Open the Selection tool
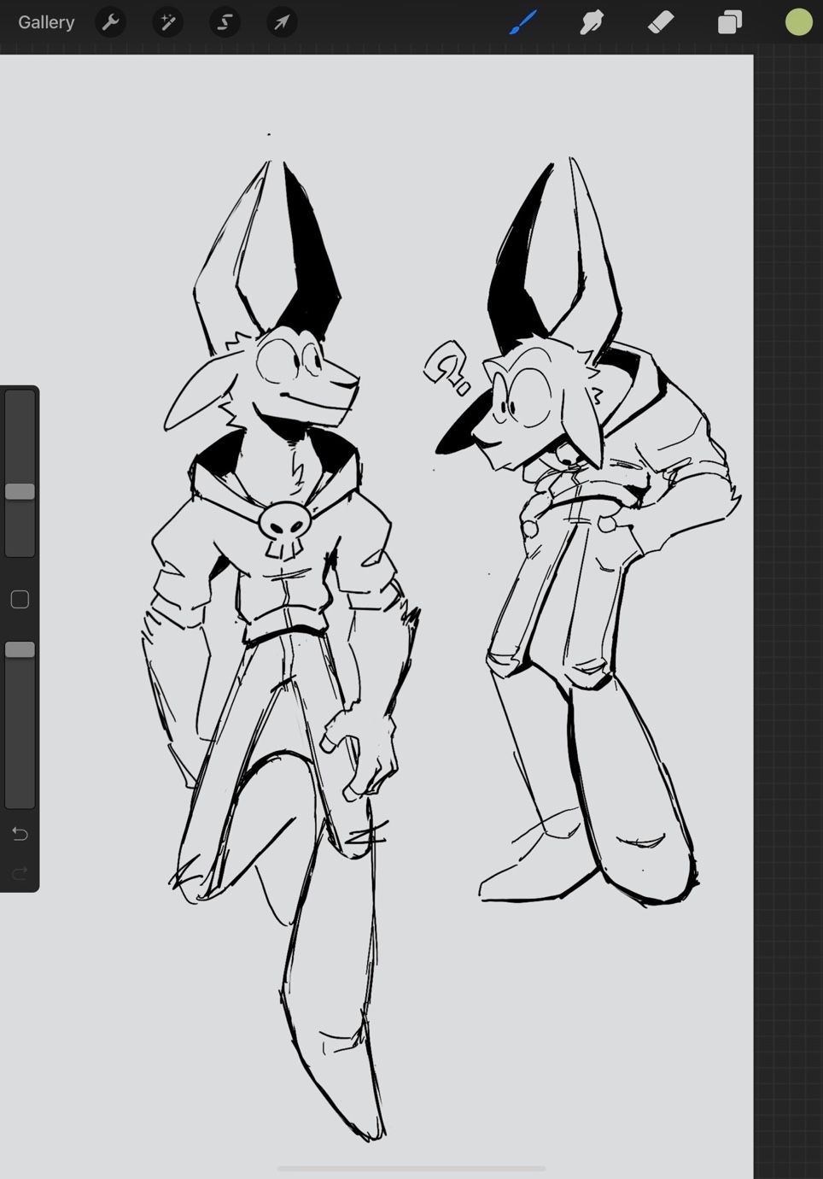Image resolution: width=823 pixels, height=1179 pixels. pyautogui.click(x=225, y=22)
